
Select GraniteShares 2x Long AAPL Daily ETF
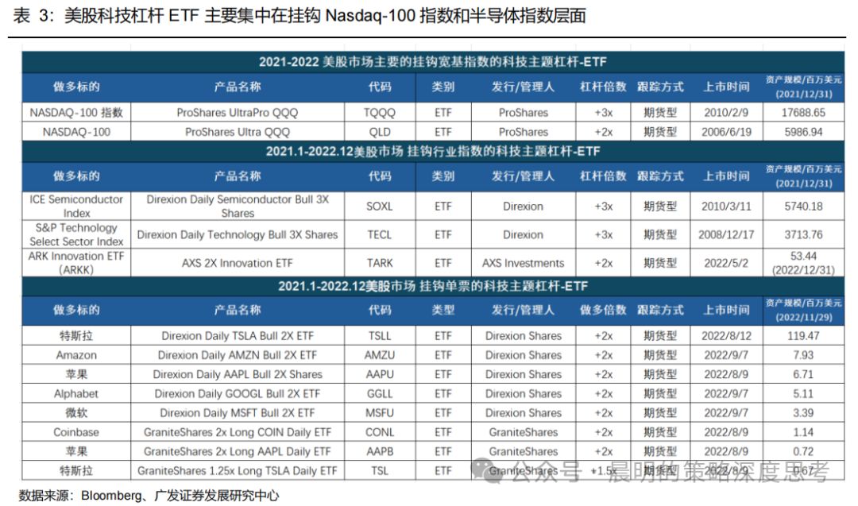point(238,451)
